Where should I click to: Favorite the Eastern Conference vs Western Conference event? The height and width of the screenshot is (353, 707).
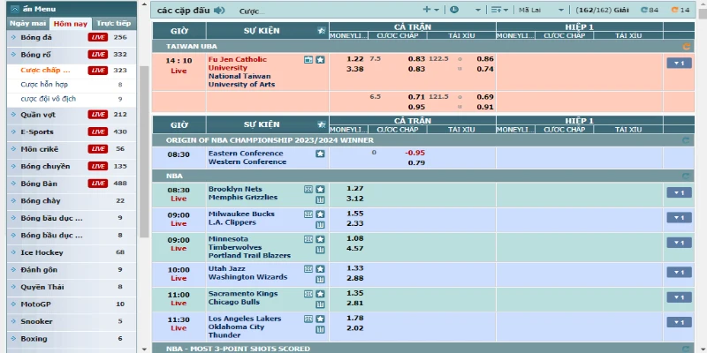[x=320, y=154]
